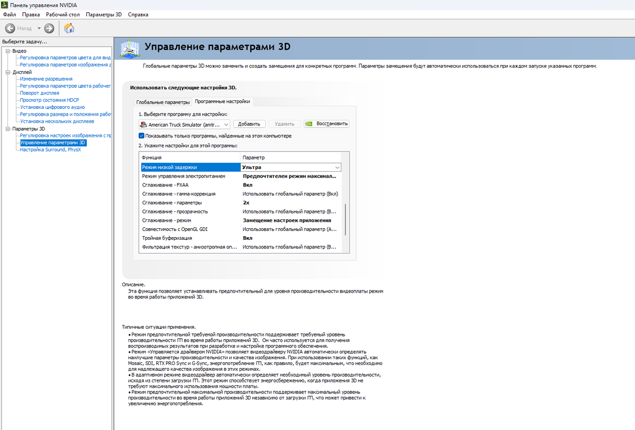Open Установка цифрового аудио
This screenshot has width=635, height=430.
(52, 107)
